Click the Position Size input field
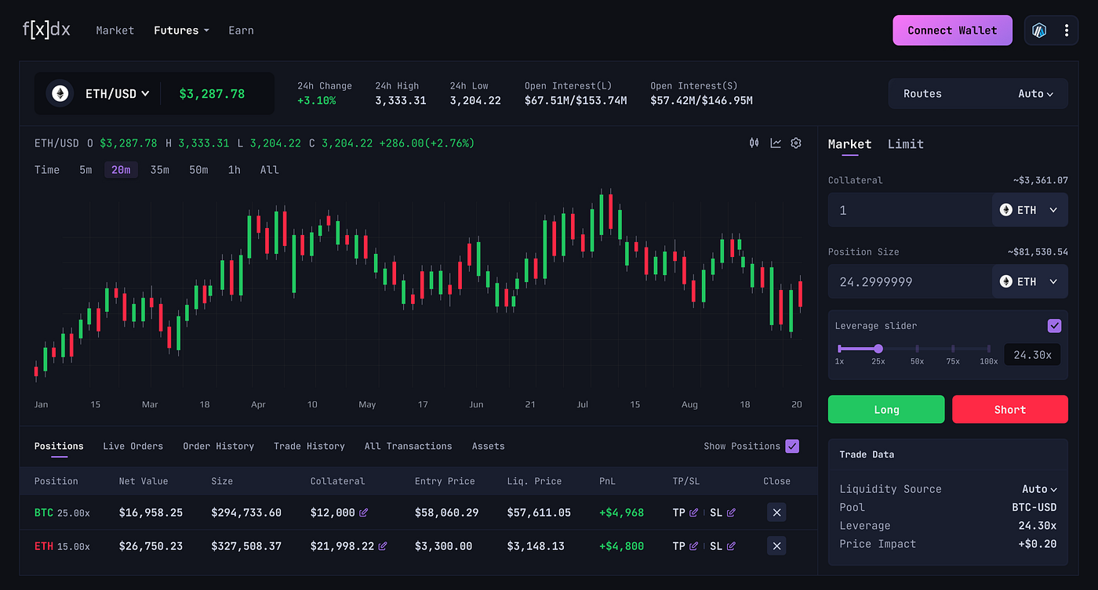 pos(910,281)
